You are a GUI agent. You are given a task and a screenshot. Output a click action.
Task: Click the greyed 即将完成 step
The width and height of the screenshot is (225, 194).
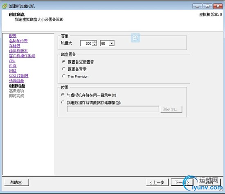(x=16, y=96)
